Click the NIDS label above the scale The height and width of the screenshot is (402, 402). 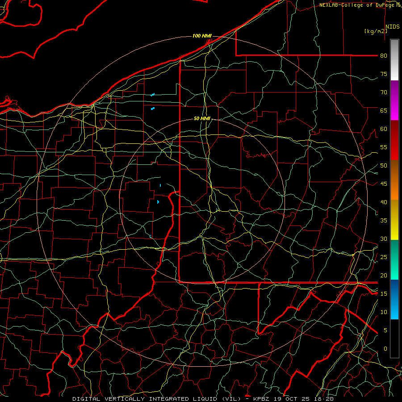click(x=393, y=27)
